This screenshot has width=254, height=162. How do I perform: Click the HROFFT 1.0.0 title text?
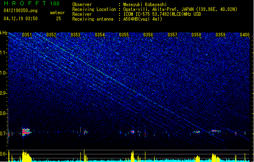tap(32, 3)
